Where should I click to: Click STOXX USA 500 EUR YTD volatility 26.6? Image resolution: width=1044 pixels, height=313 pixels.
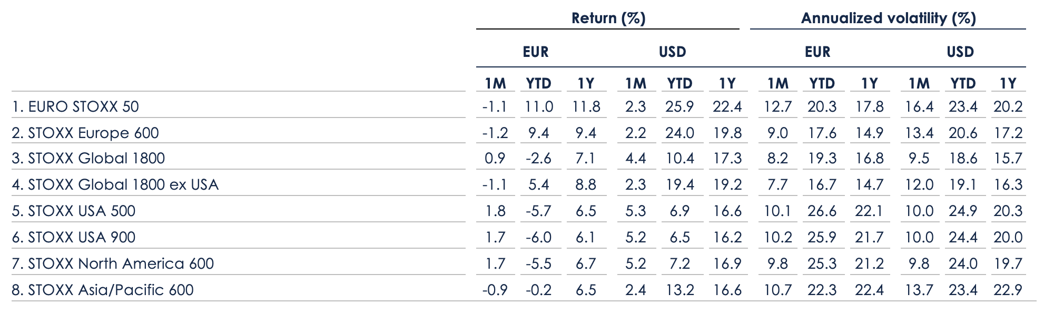pyautogui.click(x=822, y=211)
